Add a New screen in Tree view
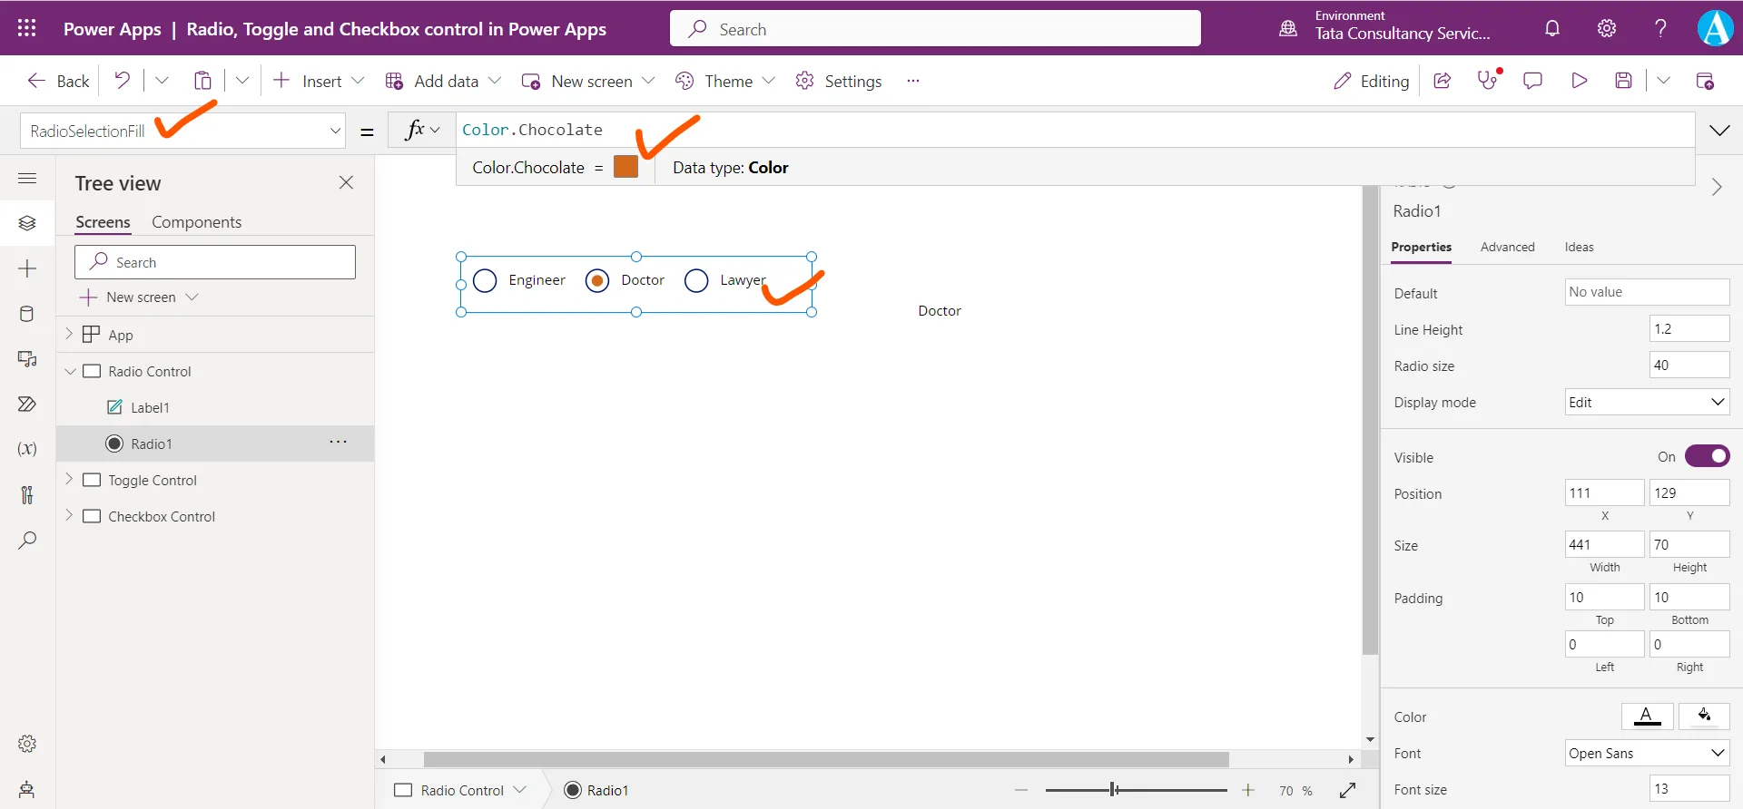The width and height of the screenshot is (1743, 809). click(x=138, y=297)
